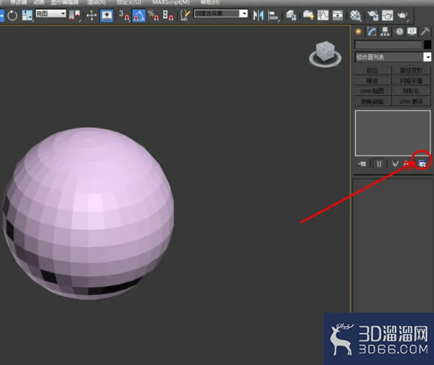The width and height of the screenshot is (434, 365).
Task: Click the 网格平滑 modifier button
Action: pos(411,81)
